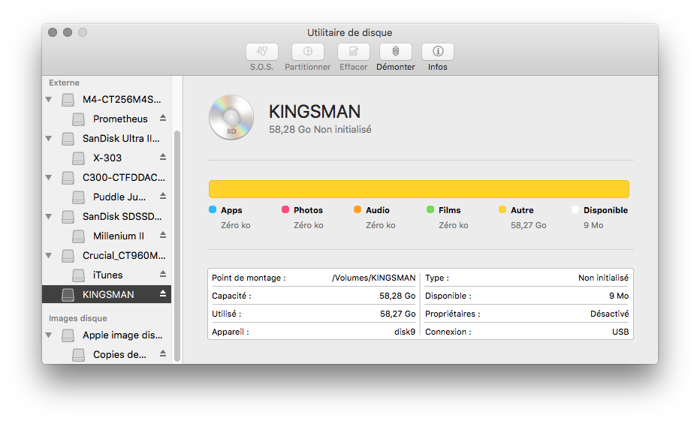Collapse the SanDisk SDSSD disk tree
The height and width of the screenshot is (424, 700).
(49, 217)
